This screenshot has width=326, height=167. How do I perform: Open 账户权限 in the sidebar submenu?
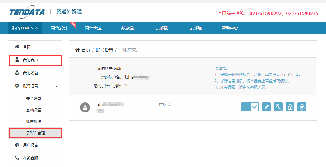pos(34,121)
